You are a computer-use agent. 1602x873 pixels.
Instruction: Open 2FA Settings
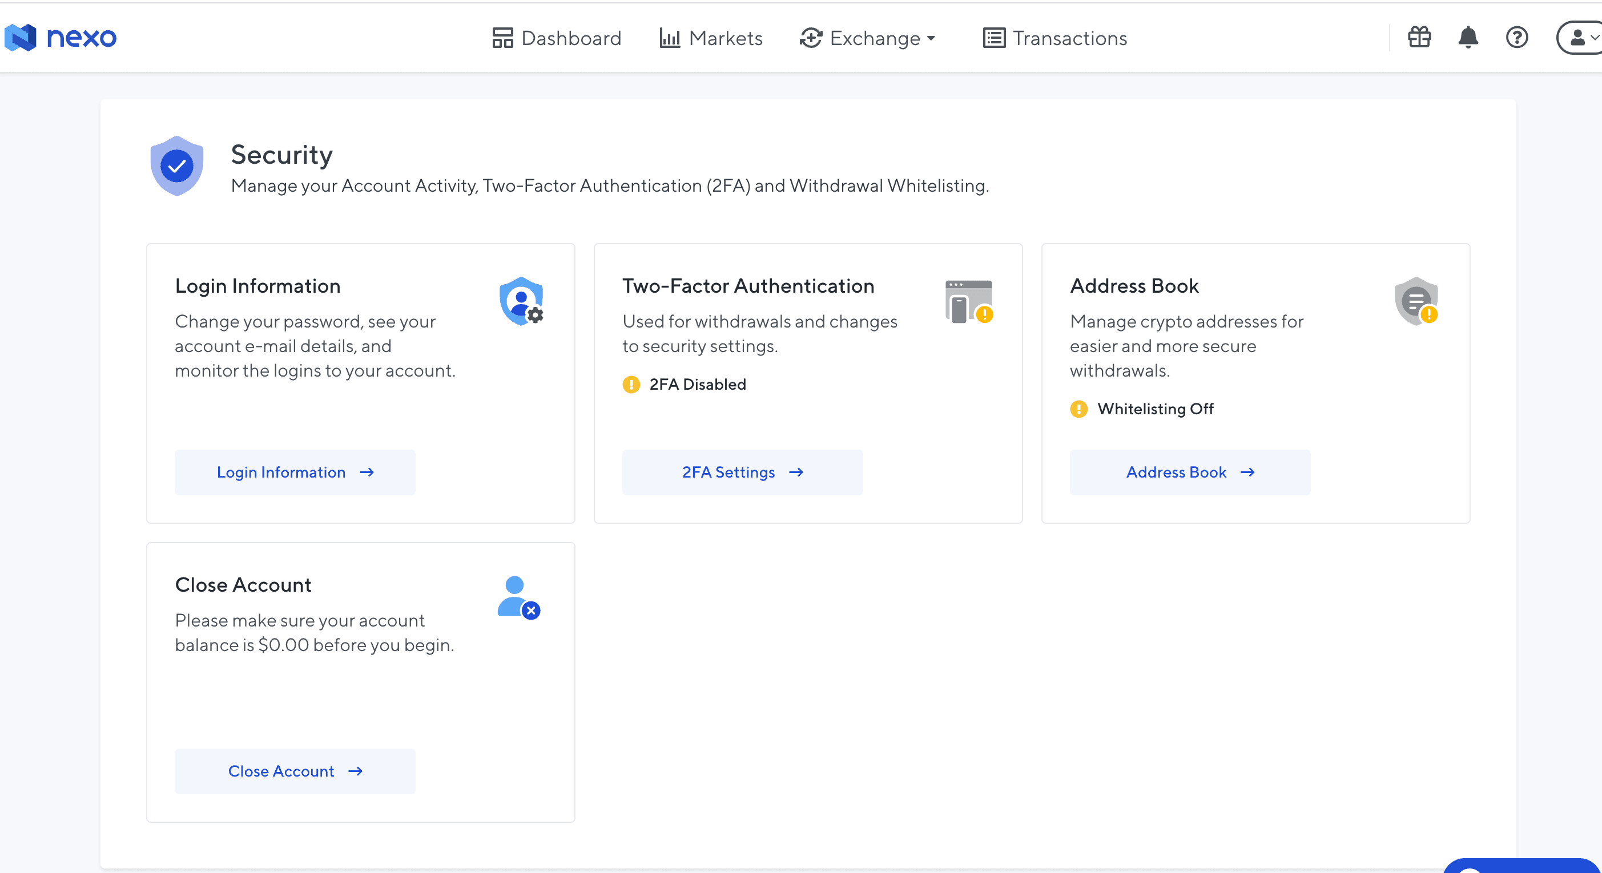tap(743, 472)
